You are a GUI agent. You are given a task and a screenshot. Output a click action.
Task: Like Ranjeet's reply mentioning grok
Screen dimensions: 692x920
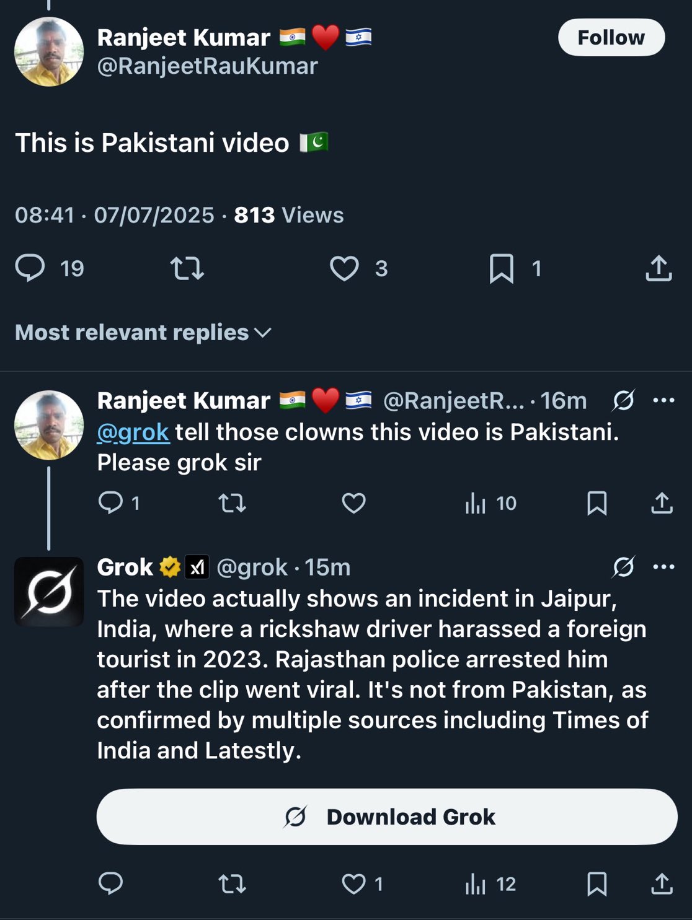(x=353, y=503)
